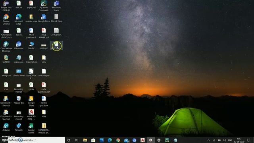Select the LordGanesh image file
Screen dimensions: 254x143
pos(56,32)
